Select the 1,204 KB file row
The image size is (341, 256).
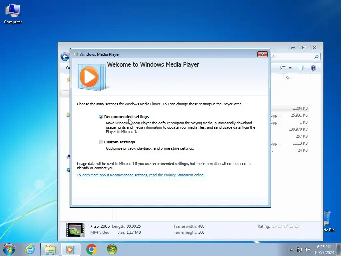[x=290, y=108]
